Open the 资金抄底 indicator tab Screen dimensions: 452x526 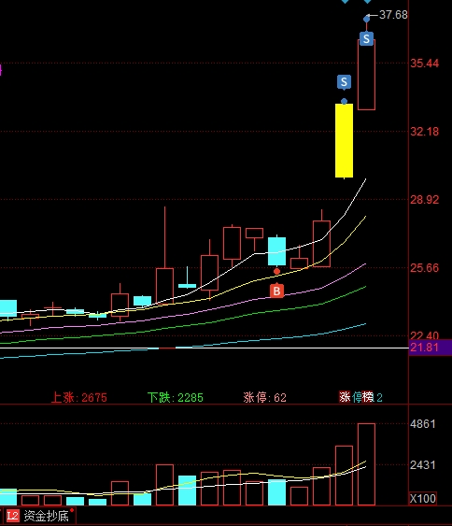tap(46, 516)
